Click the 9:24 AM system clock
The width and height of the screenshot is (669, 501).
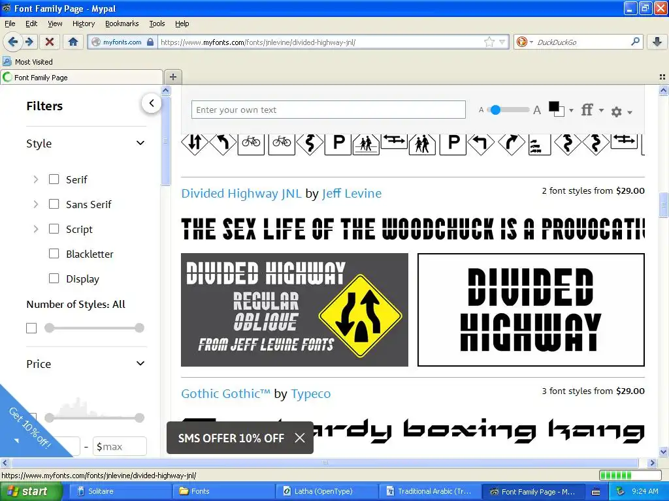pyautogui.click(x=645, y=491)
